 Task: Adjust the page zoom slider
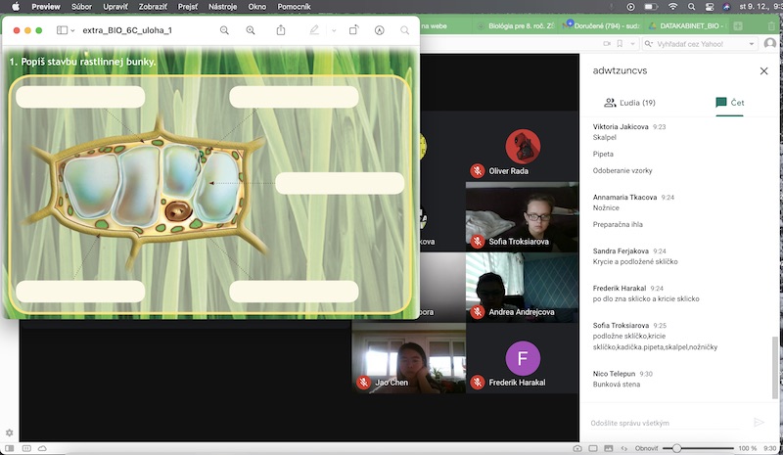(698, 448)
